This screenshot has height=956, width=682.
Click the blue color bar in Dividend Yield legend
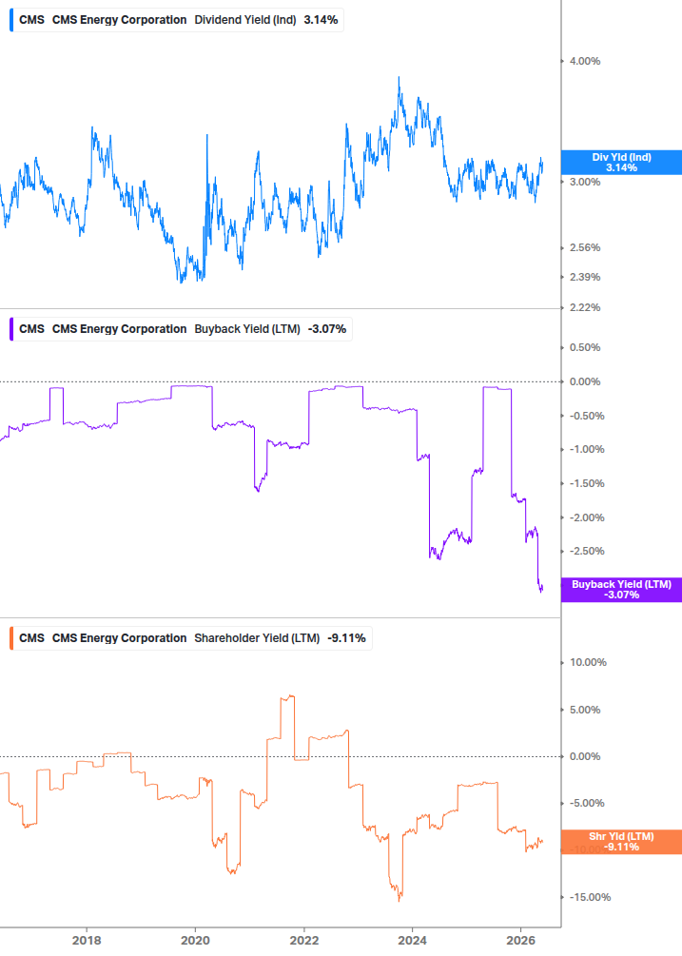11,20
